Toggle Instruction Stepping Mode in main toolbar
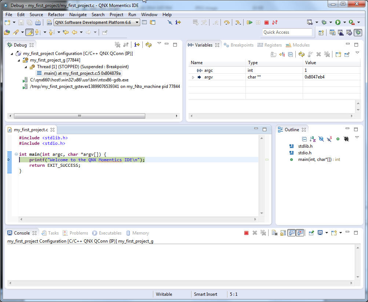368x302 pixels. [x=178, y=22]
